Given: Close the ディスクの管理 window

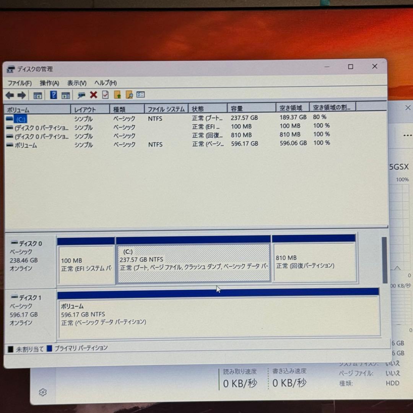Looking at the screenshot, I should pos(374,66).
